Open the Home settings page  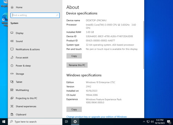(x=16, y=7)
